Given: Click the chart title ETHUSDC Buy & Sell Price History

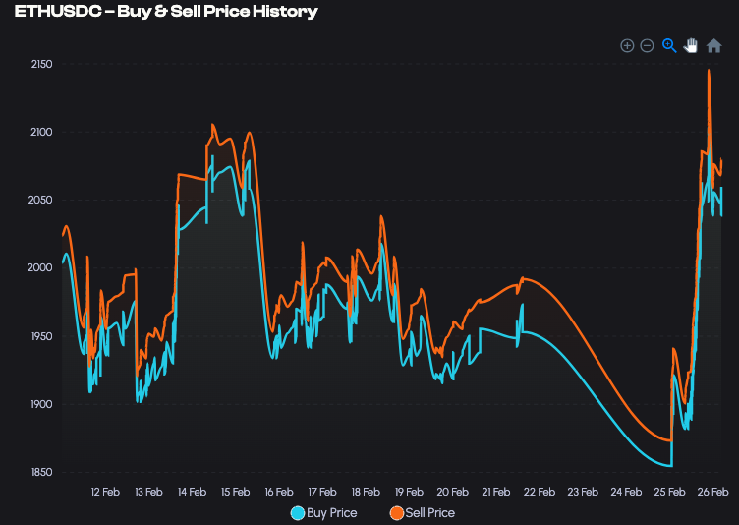Looking at the screenshot, I should pos(166,12).
